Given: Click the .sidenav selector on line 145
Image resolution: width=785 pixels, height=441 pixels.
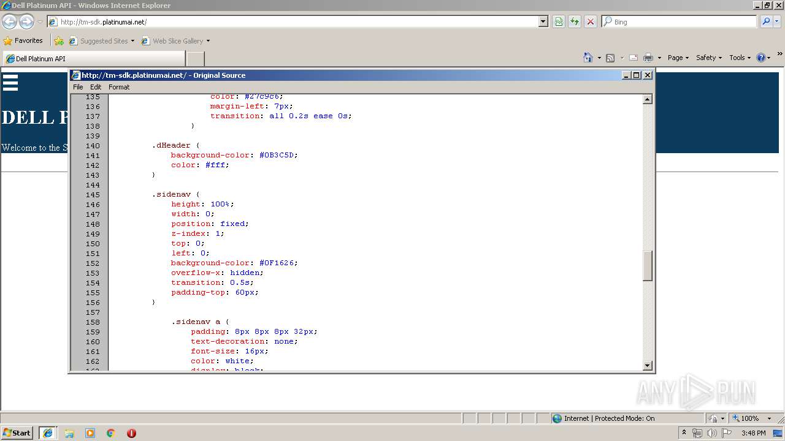Looking at the screenshot, I should click(x=171, y=195).
